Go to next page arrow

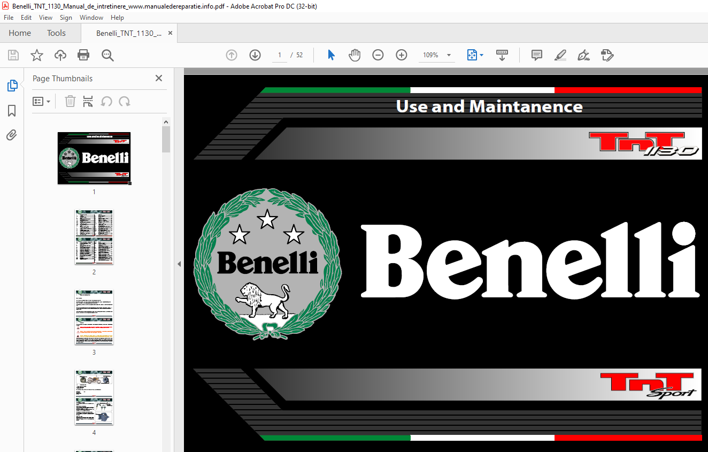point(255,55)
